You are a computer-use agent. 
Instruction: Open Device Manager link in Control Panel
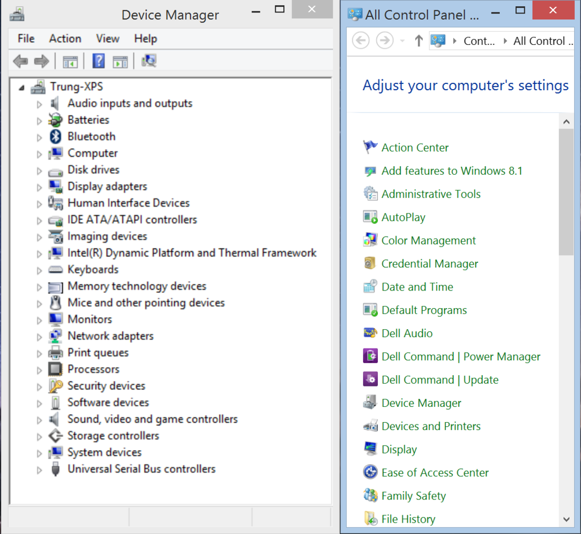pos(422,403)
